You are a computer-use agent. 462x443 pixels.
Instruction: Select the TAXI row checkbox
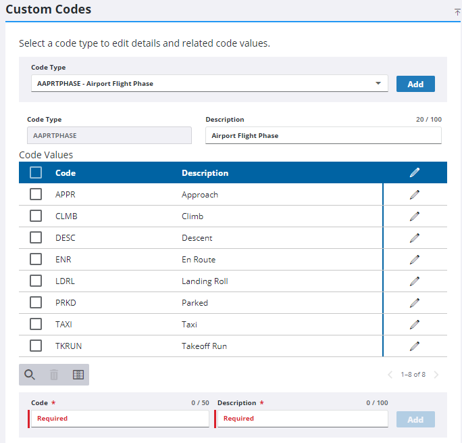[x=36, y=325]
